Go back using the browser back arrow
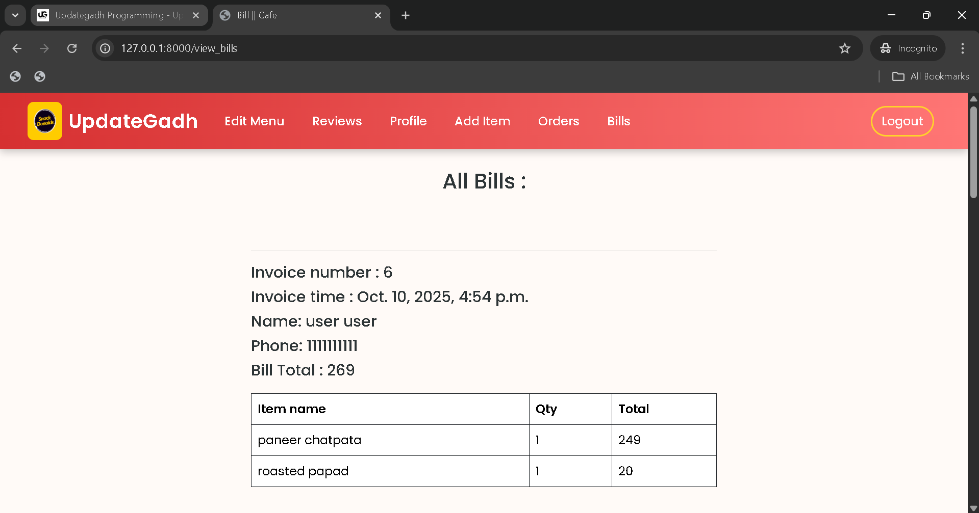Image resolution: width=979 pixels, height=513 pixels. [x=17, y=48]
